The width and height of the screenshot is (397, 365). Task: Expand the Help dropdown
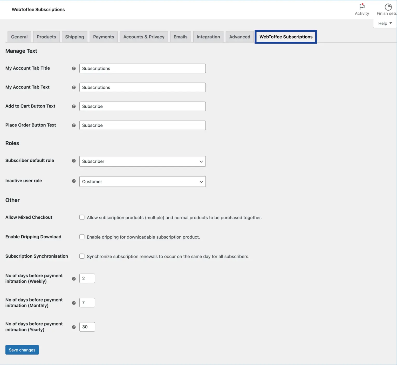(385, 23)
